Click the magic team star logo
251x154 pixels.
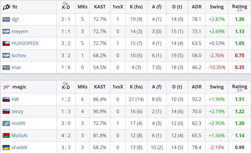point(6,87)
